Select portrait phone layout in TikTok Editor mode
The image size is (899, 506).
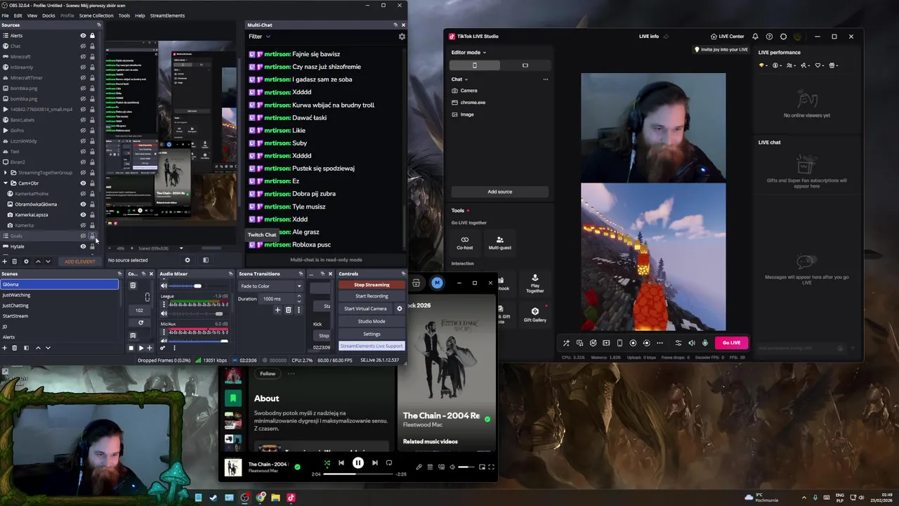click(475, 65)
